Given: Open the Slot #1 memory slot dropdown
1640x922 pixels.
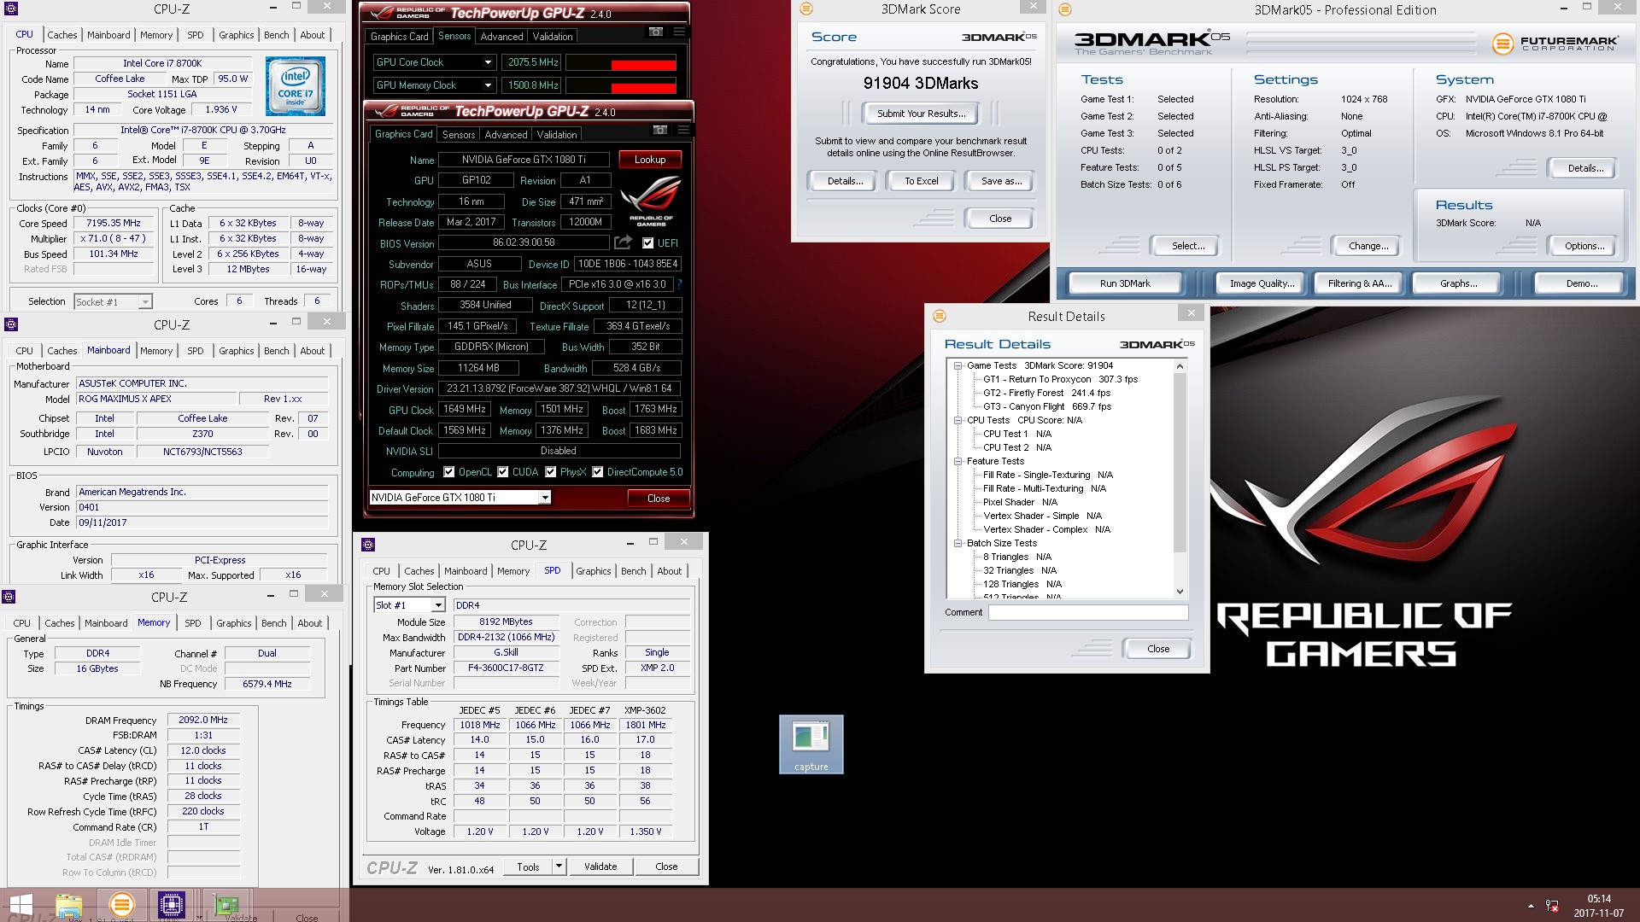Looking at the screenshot, I should point(438,605).
